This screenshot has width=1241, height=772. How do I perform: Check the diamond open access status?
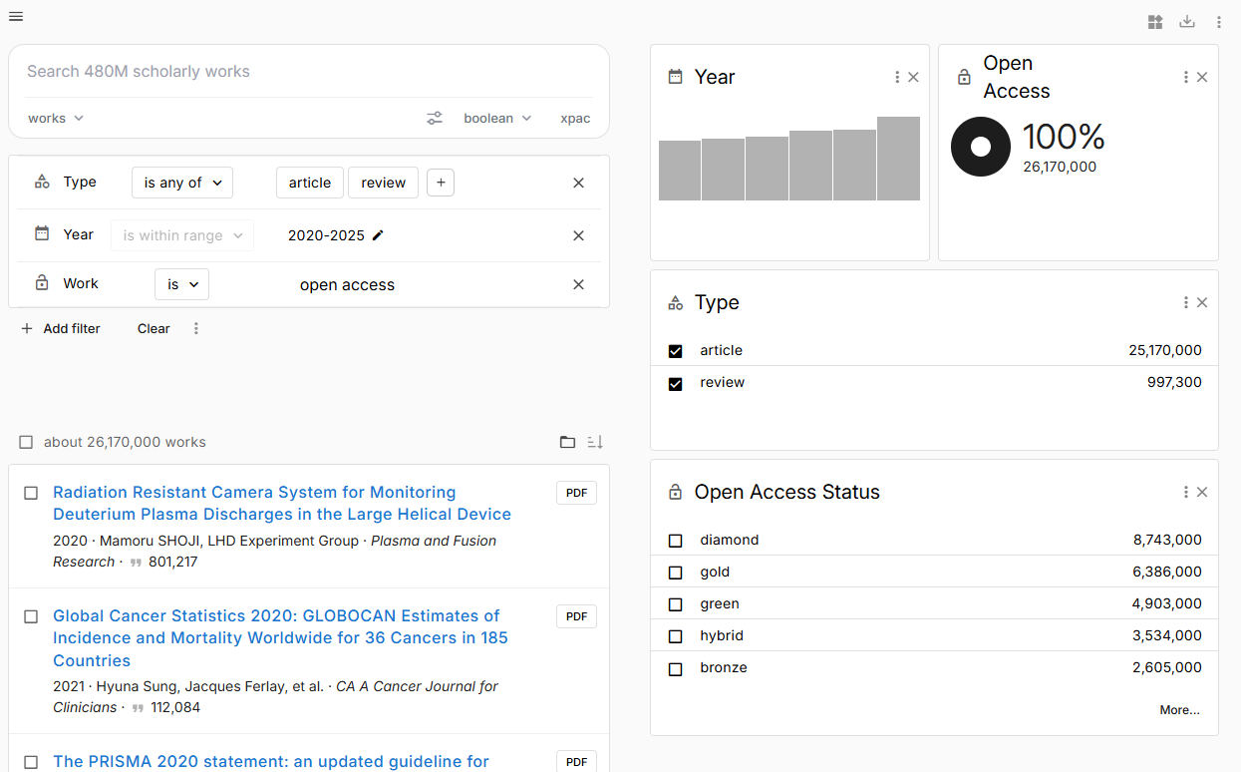point(675,541)
